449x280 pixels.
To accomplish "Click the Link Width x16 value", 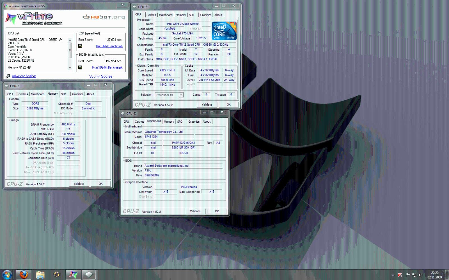I will [166, 192].
